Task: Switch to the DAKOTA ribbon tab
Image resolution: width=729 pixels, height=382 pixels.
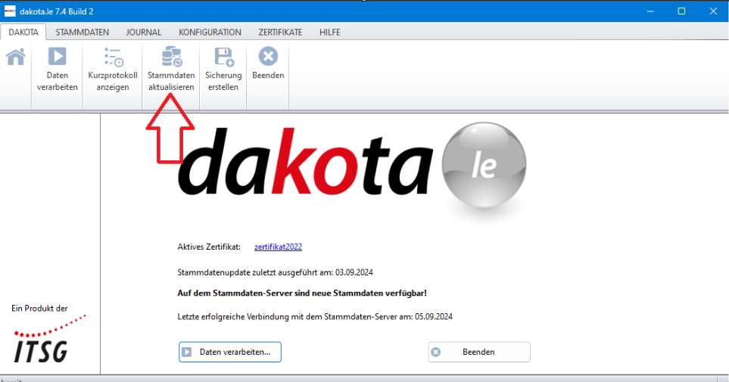Action: click(23, 32)
